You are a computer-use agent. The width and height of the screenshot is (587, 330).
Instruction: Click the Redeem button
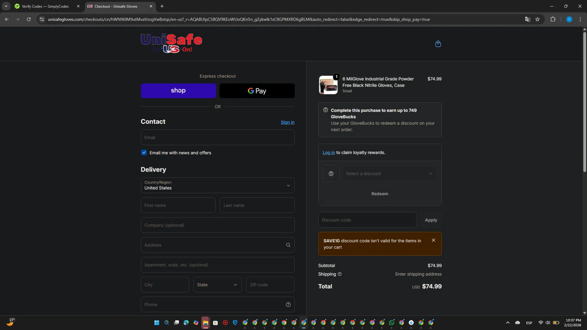point(380,194)
